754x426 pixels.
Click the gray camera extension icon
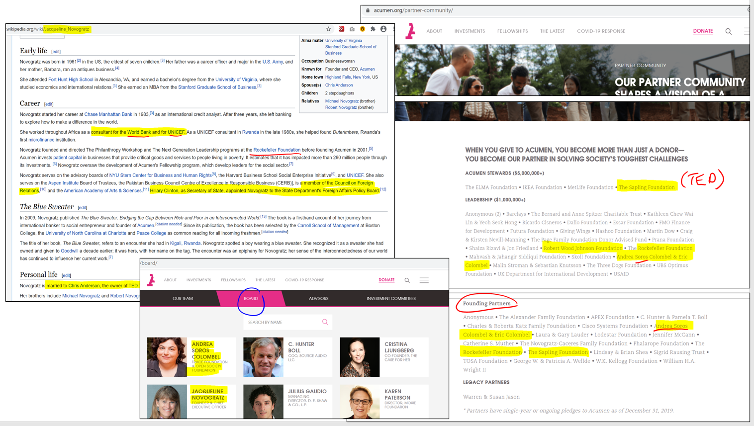pyautogui.click(x=352, y=29)
